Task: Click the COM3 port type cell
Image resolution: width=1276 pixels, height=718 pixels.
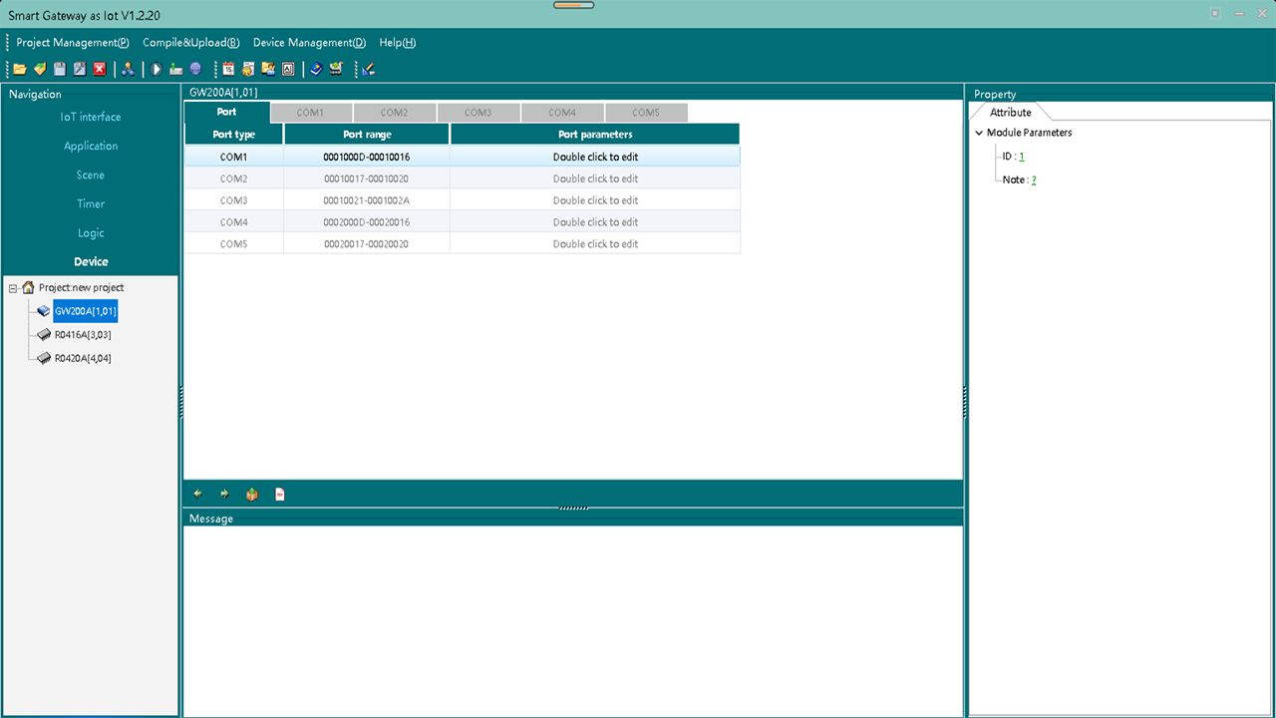Action: 234,200
